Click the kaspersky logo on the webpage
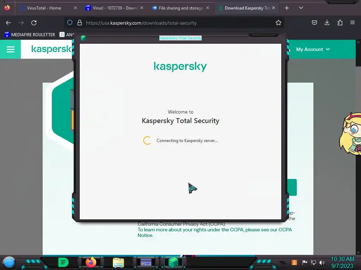 [51, 49]
